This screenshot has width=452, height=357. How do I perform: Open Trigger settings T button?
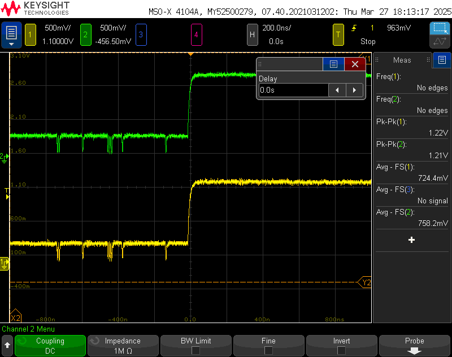[338, 35]
